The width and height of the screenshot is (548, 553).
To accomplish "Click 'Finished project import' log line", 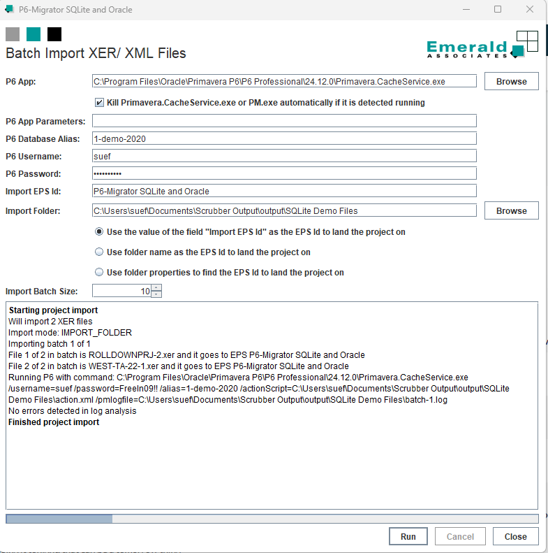I will (x=54, y=422).
